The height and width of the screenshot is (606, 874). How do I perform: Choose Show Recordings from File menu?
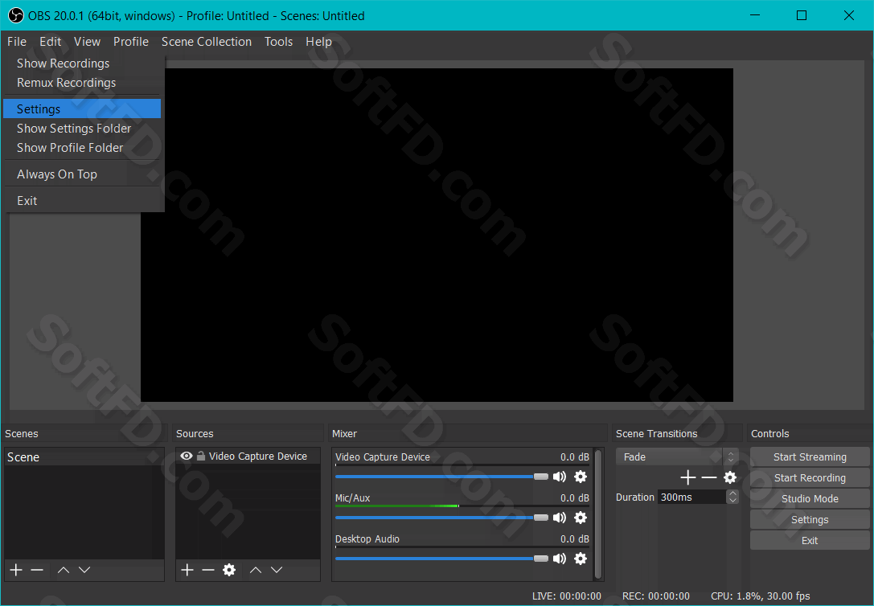click(82, 63)
